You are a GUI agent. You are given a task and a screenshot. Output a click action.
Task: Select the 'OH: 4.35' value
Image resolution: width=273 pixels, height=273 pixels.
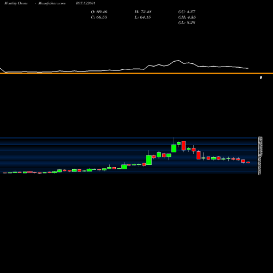click(x=187, y=17)
